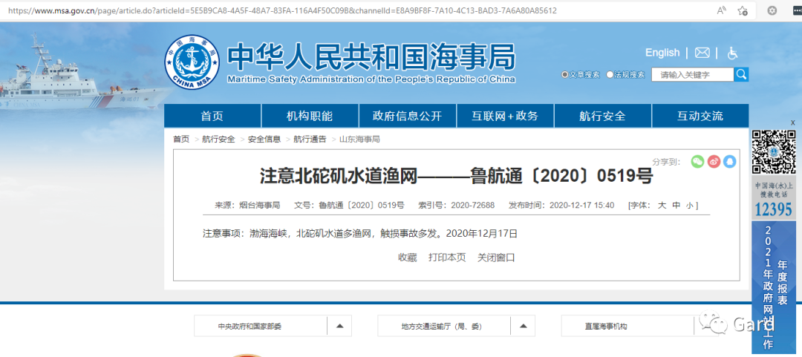
Task: Add page to favorites star icon
Action: 743,10
